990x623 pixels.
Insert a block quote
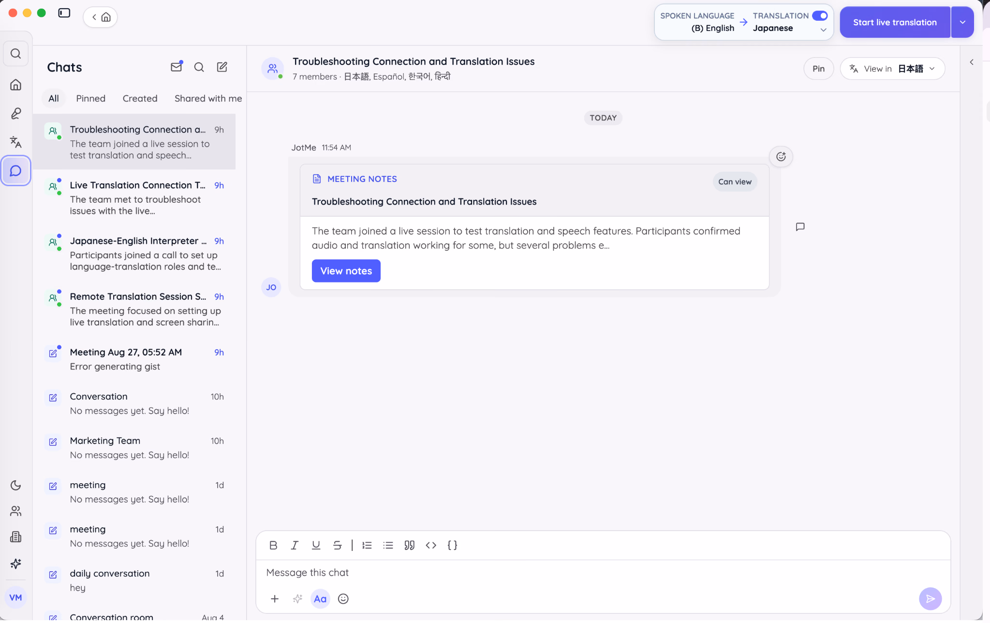[409, 545]
